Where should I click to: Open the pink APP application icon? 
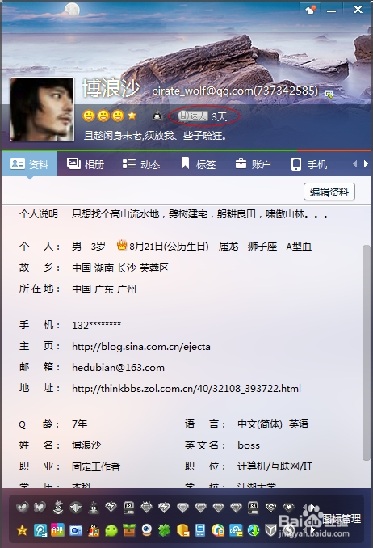coord(57,530)
